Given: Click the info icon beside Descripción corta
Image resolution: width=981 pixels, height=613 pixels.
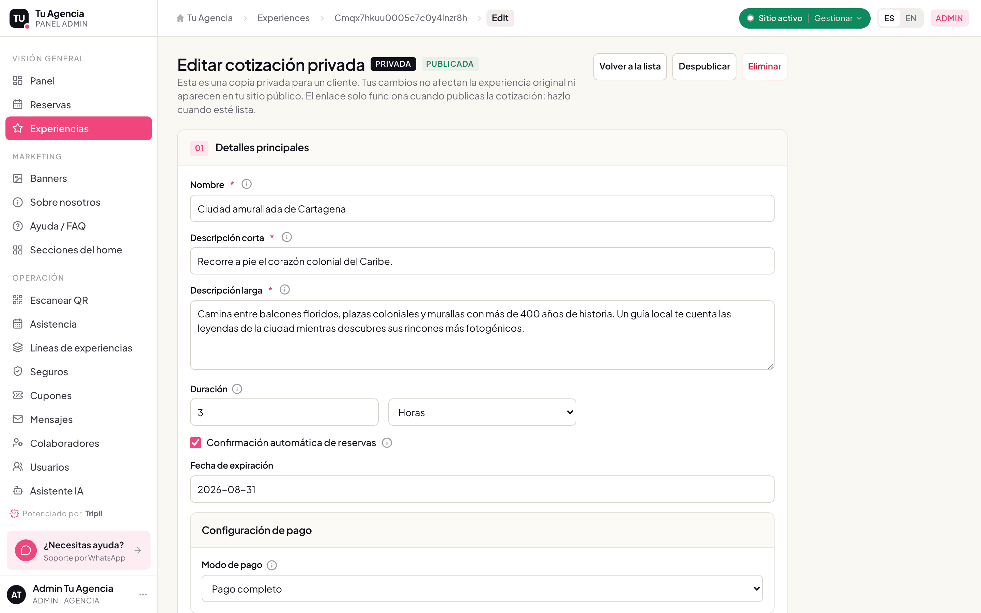Looking at the screenshot, I should pos(286,237).
